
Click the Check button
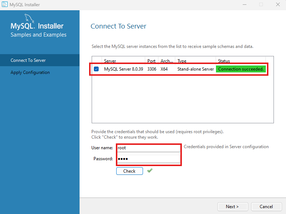[x=129, y=171]
